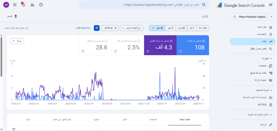
Task: Click the table filter rows icon
Action: click(14, 129)
